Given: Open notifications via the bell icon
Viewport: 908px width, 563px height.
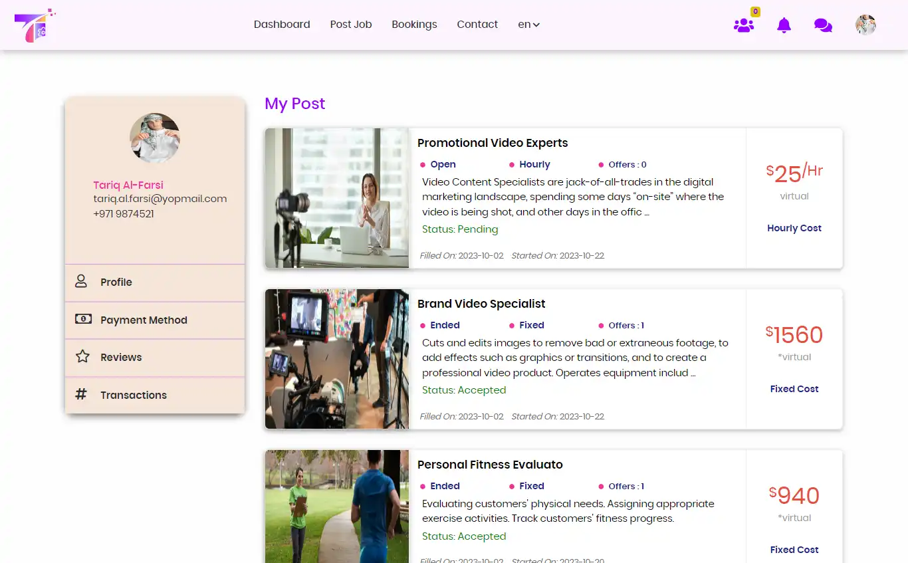Looking at the screenshot, I should tap(784, 25).
